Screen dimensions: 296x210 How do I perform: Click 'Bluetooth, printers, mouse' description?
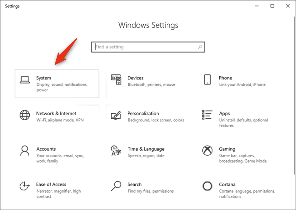tap(151, 84)
